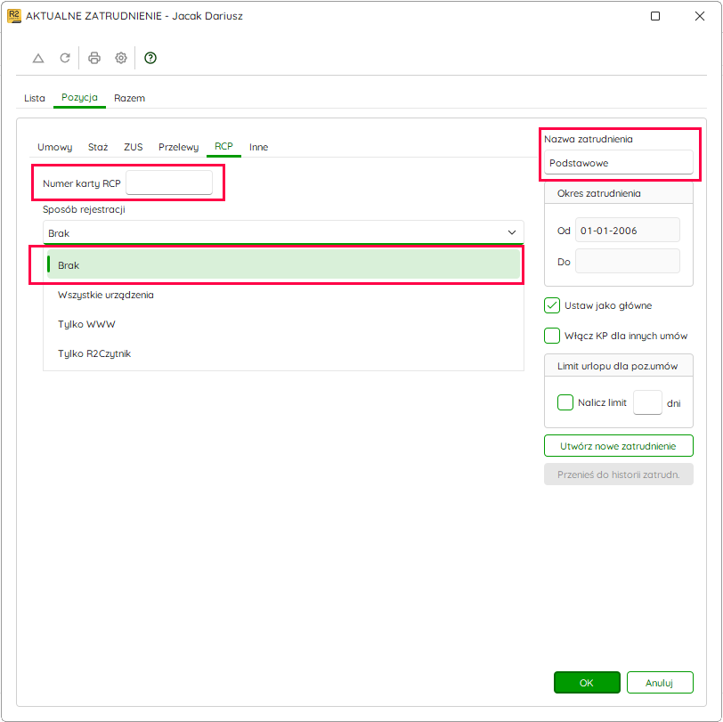Switch to the Pozycja tab
This screenshot has height=722, width=723.
[79, 98]
